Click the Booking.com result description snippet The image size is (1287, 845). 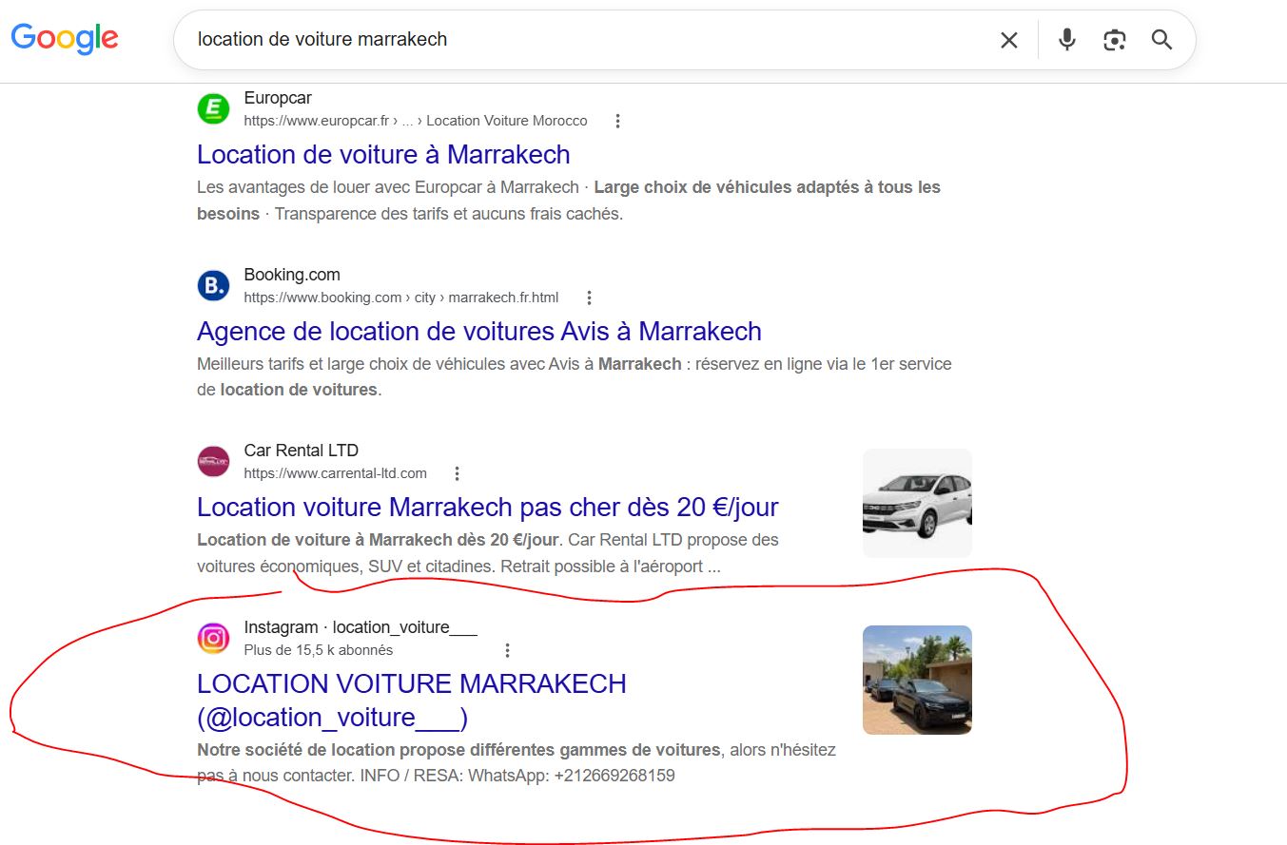[x=575, y=376]
